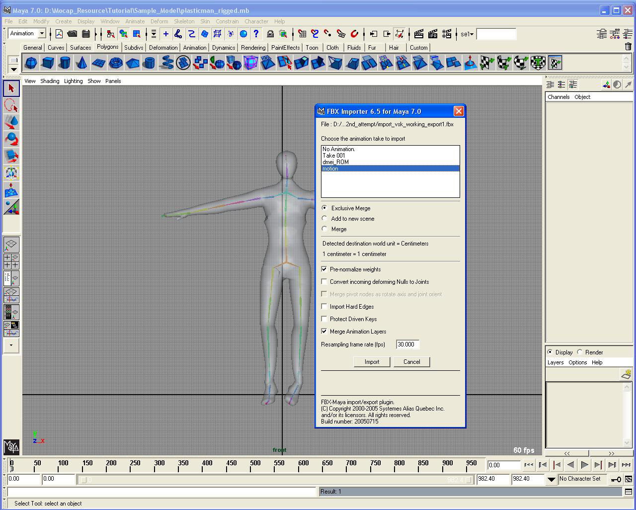Choose the Rotate tool in toolbox
Screen dimensions: 636x510
point(11,139)
